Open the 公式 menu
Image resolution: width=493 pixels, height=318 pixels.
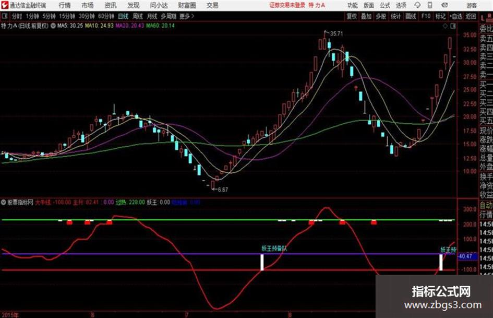[x=384, y=5]
